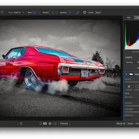Adjust the Contrast slider

pos(132,106)
